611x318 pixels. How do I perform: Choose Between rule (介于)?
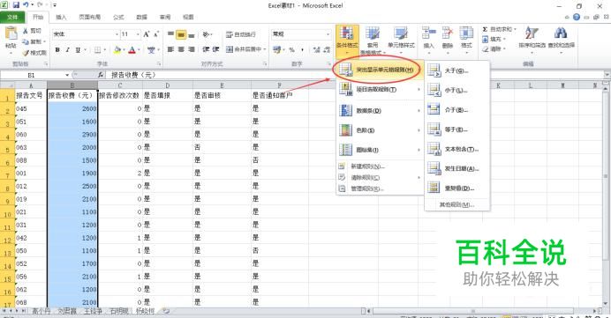click(457, 110)
